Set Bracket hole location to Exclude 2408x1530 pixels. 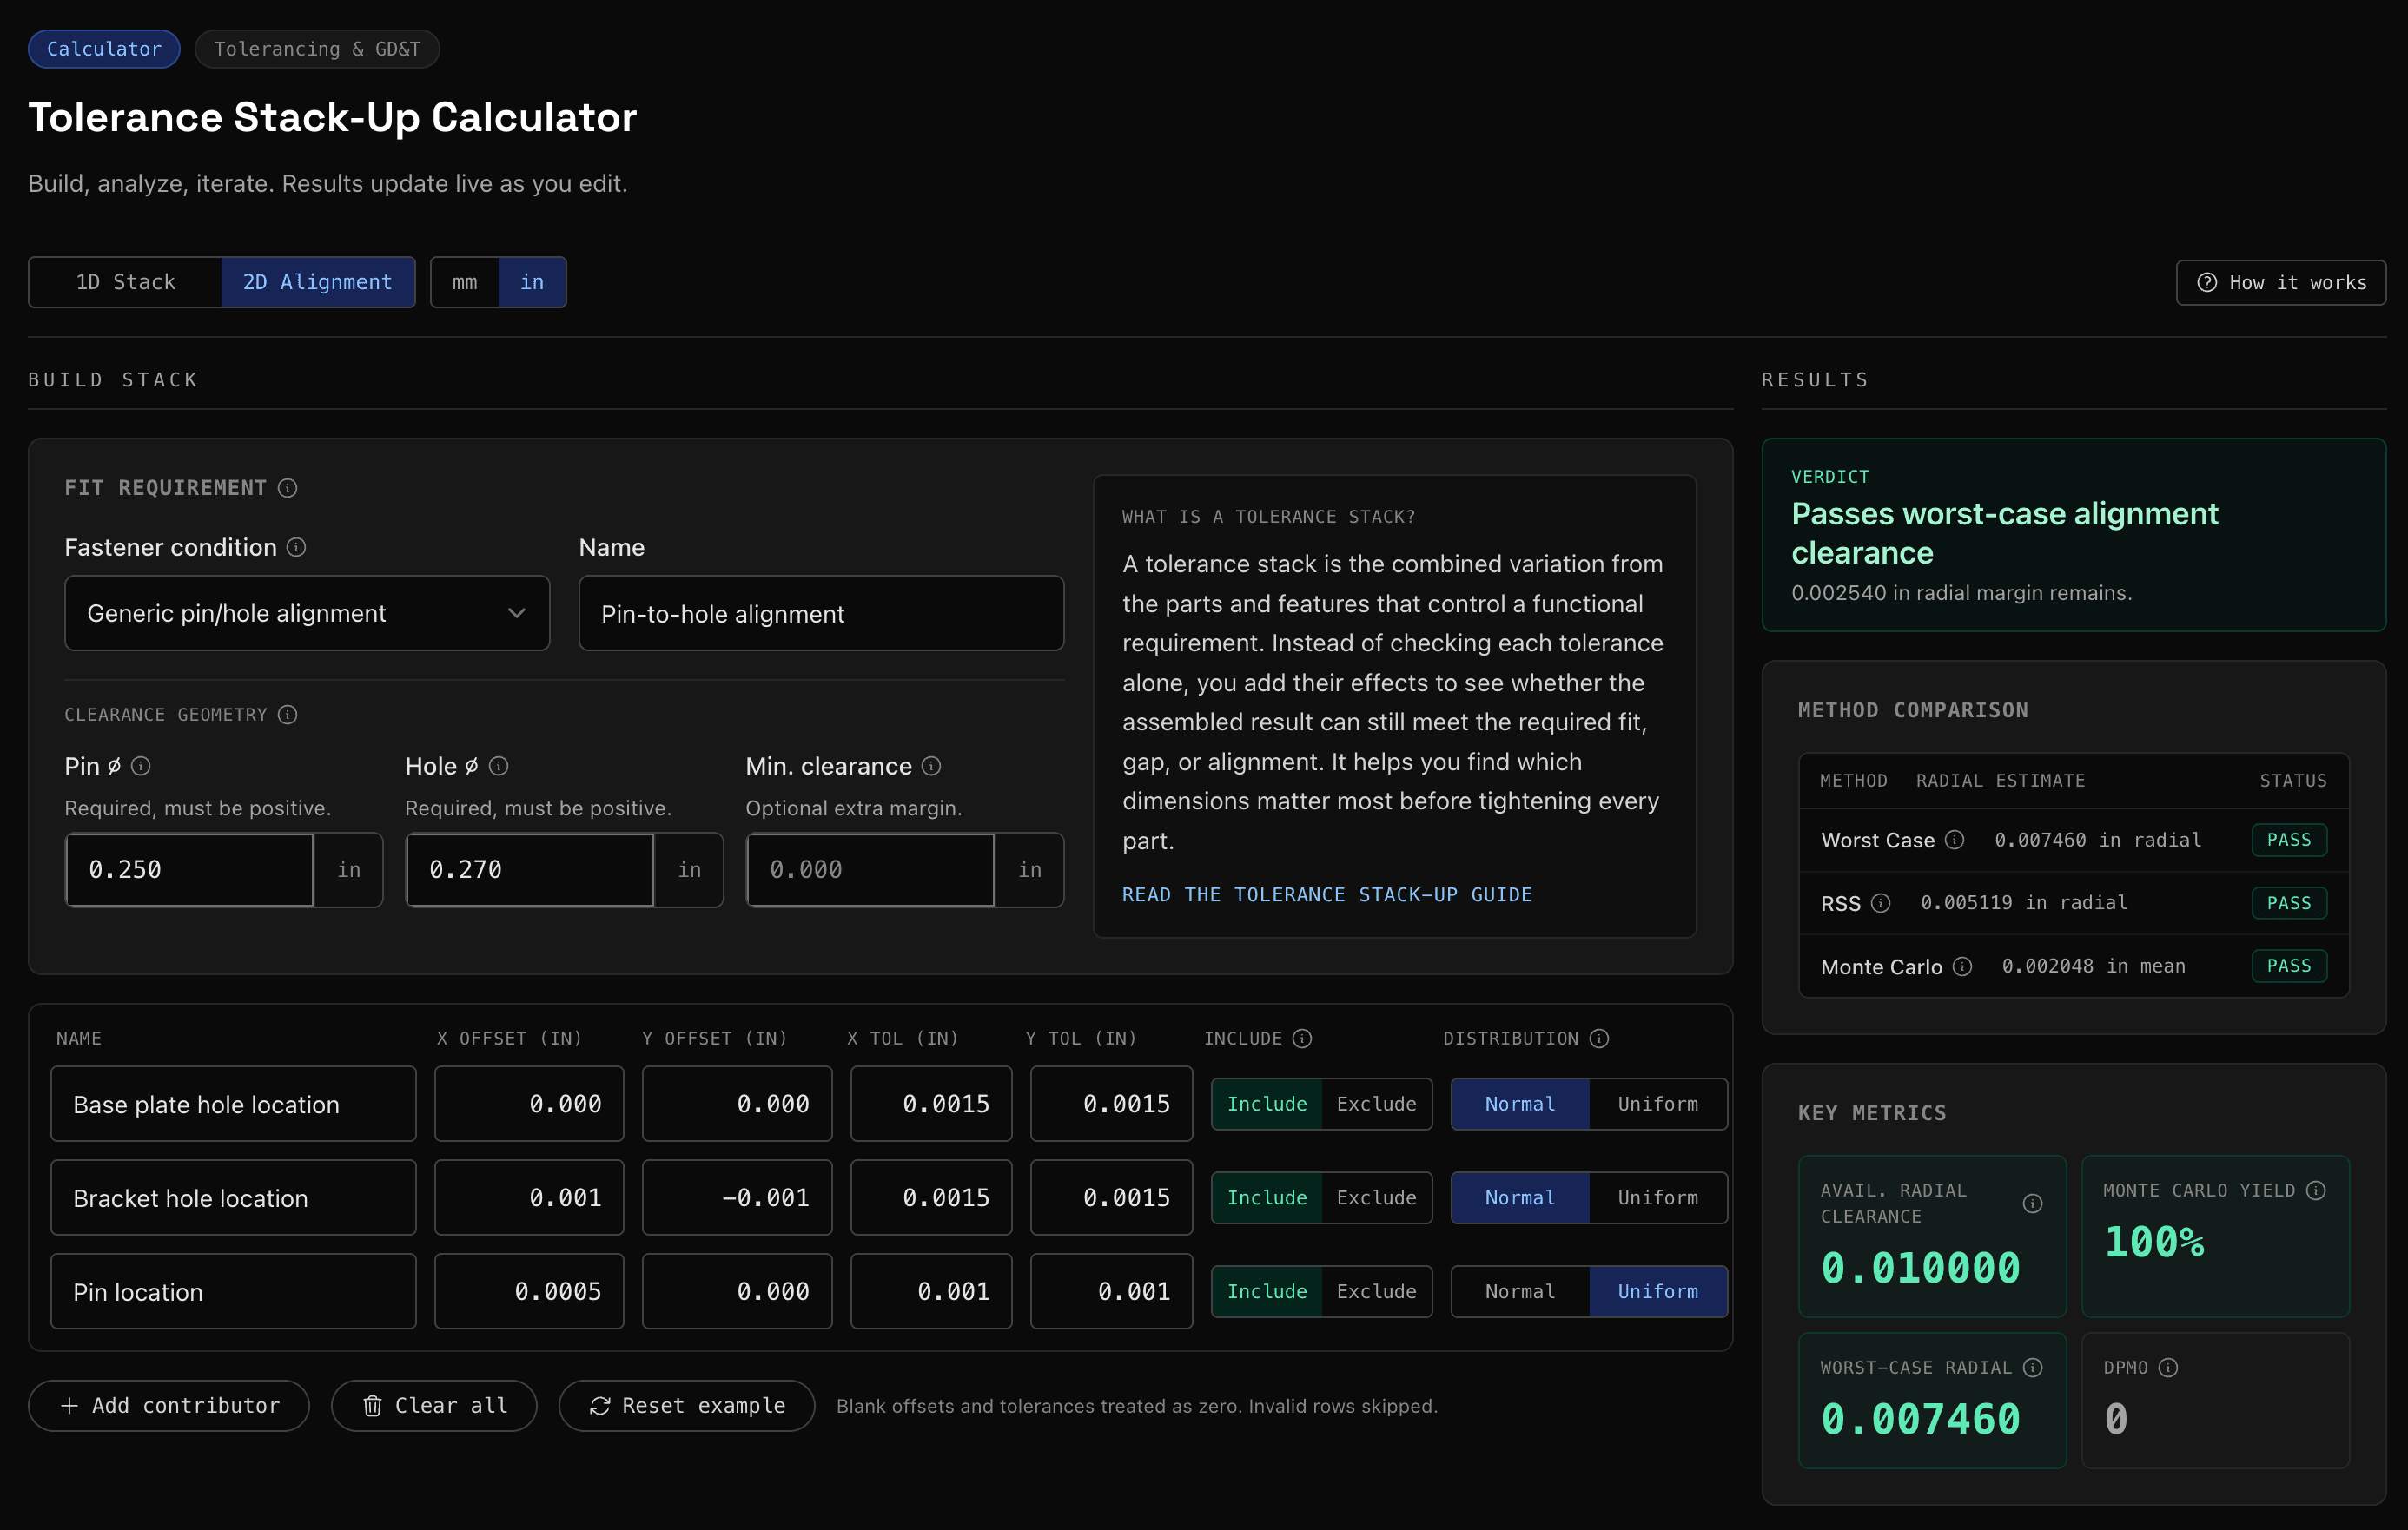click(1376, 1197)
